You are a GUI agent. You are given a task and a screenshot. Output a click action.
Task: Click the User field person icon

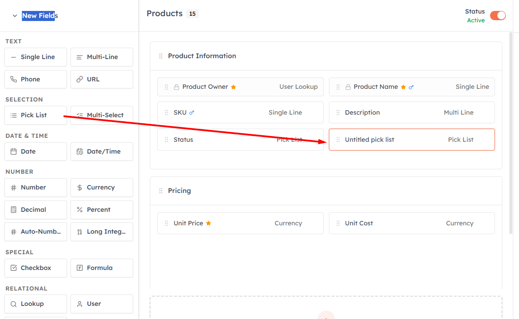80,304
